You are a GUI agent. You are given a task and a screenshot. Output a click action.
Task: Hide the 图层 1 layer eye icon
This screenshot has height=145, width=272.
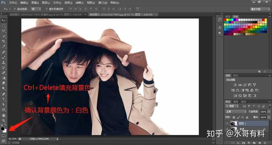click(x=227, y=124)
